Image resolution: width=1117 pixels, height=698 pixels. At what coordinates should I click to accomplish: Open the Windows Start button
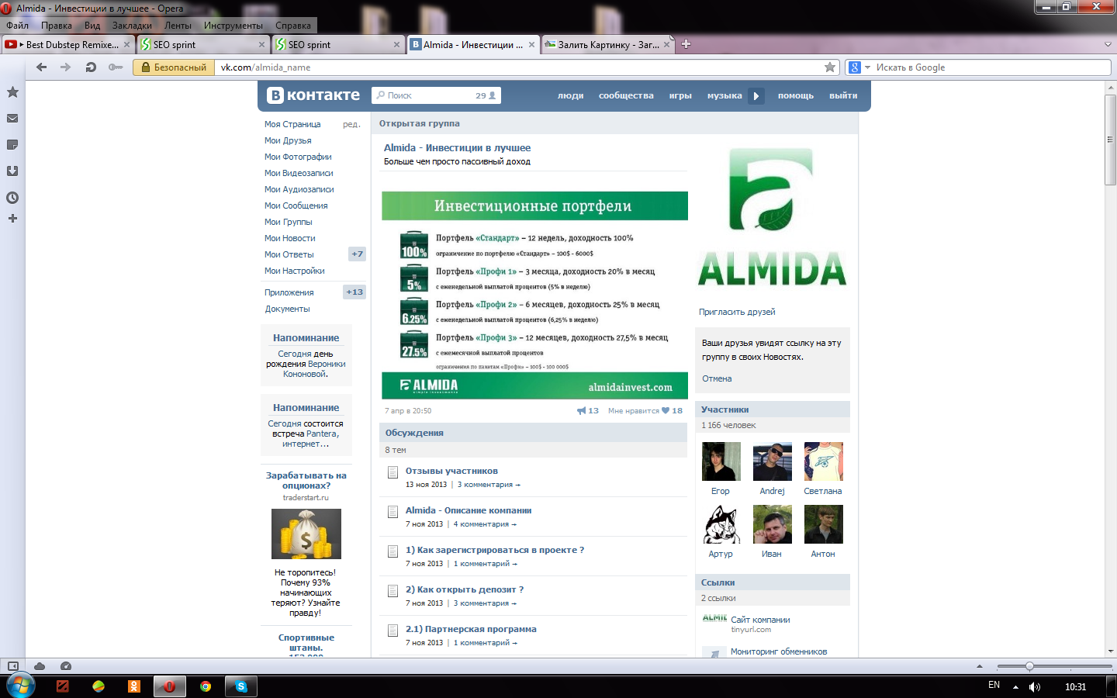(21, 686)
